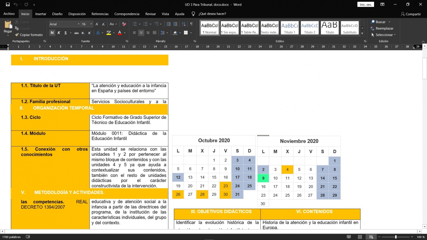
Task: Click the Inic. ses. sign-in button
Action: pyautogui.click(x=366, y=5)
